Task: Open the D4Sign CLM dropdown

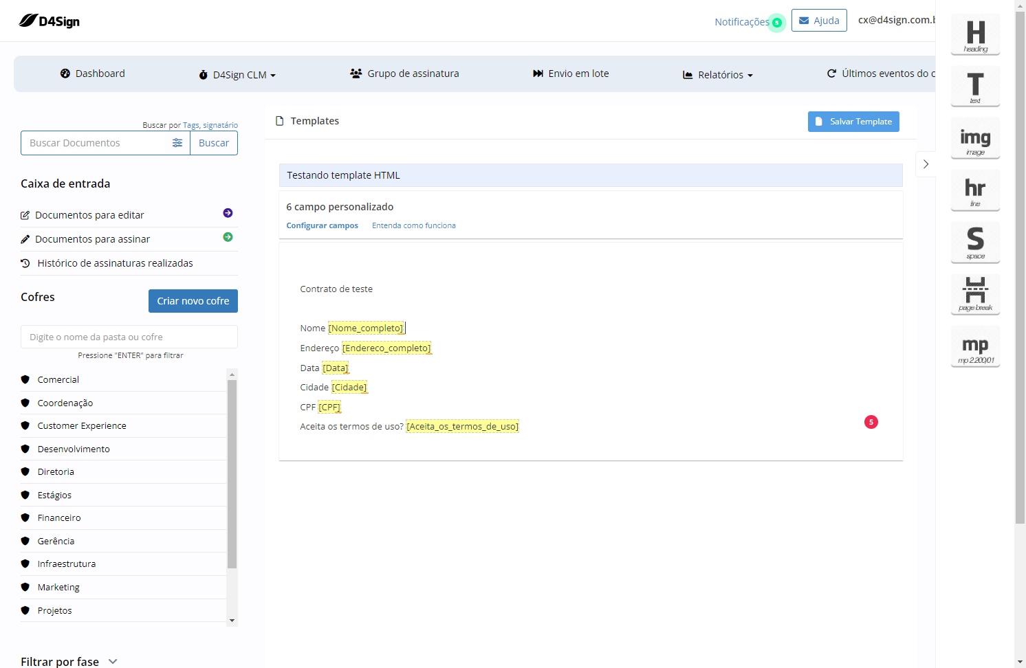Action: pos(237,75)
